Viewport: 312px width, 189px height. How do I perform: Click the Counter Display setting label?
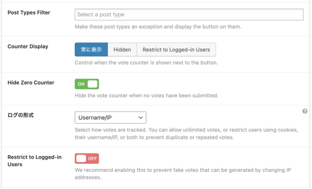28,46
